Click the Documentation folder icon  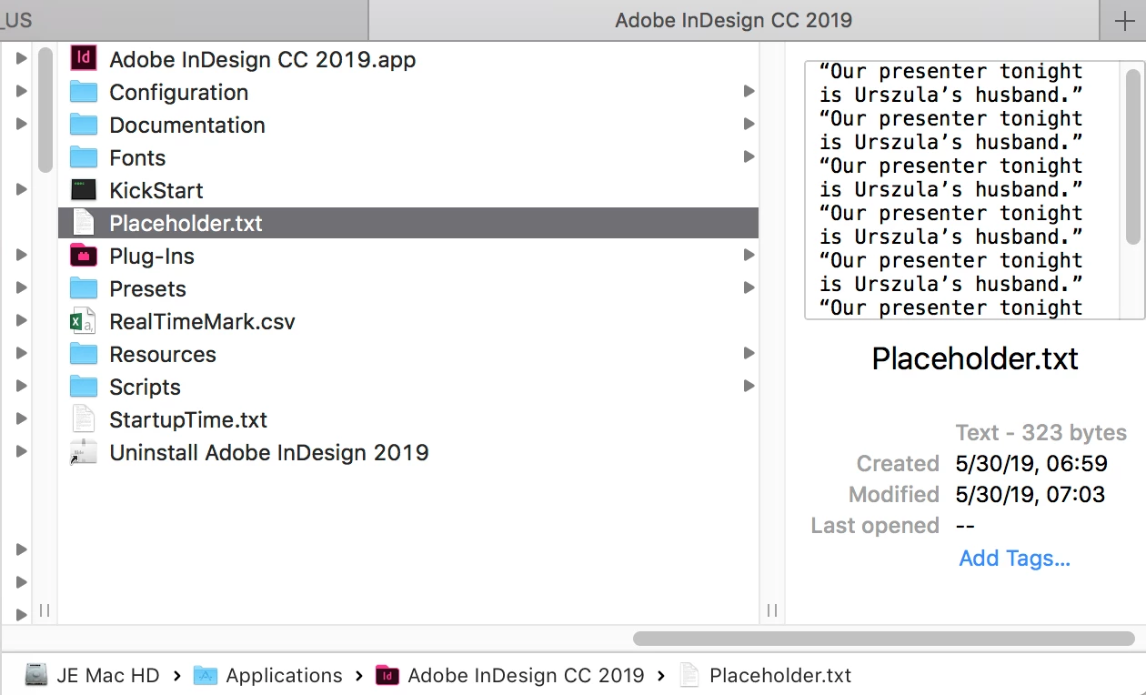pyautogui.click(x=84, y=125)
